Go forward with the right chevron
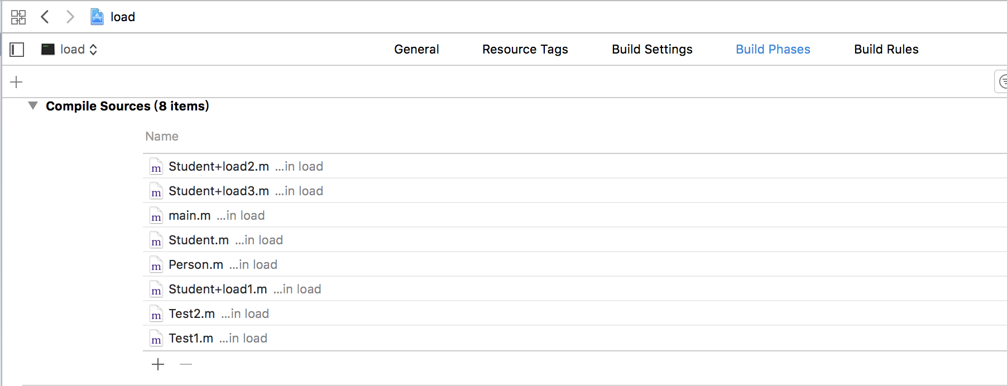 click(70, 17)
